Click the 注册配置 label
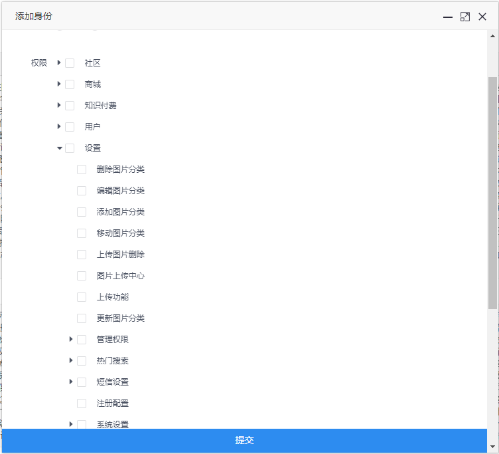The height and width of the screenshot is (454, 499). click(113, 403)
